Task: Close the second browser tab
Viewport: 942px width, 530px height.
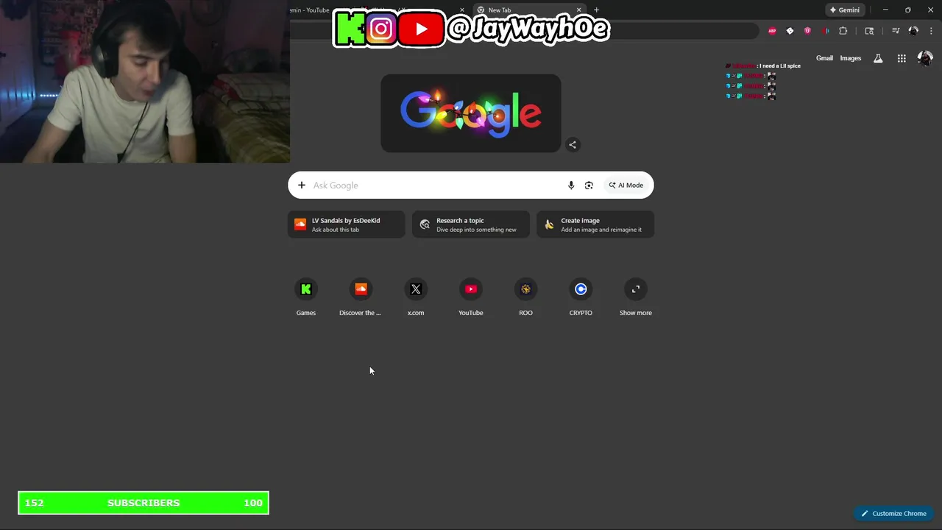Action: coord(462,10)
